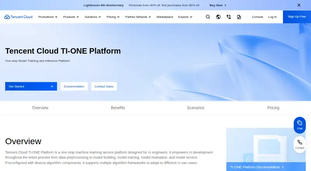Go to Marketplace

pyautogui.click(x=165, y=17)
